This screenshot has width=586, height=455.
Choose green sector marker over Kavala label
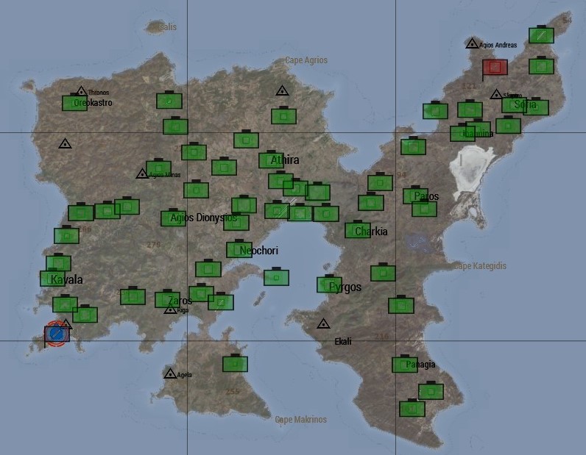pyautogui.click(x=52, y=278)
